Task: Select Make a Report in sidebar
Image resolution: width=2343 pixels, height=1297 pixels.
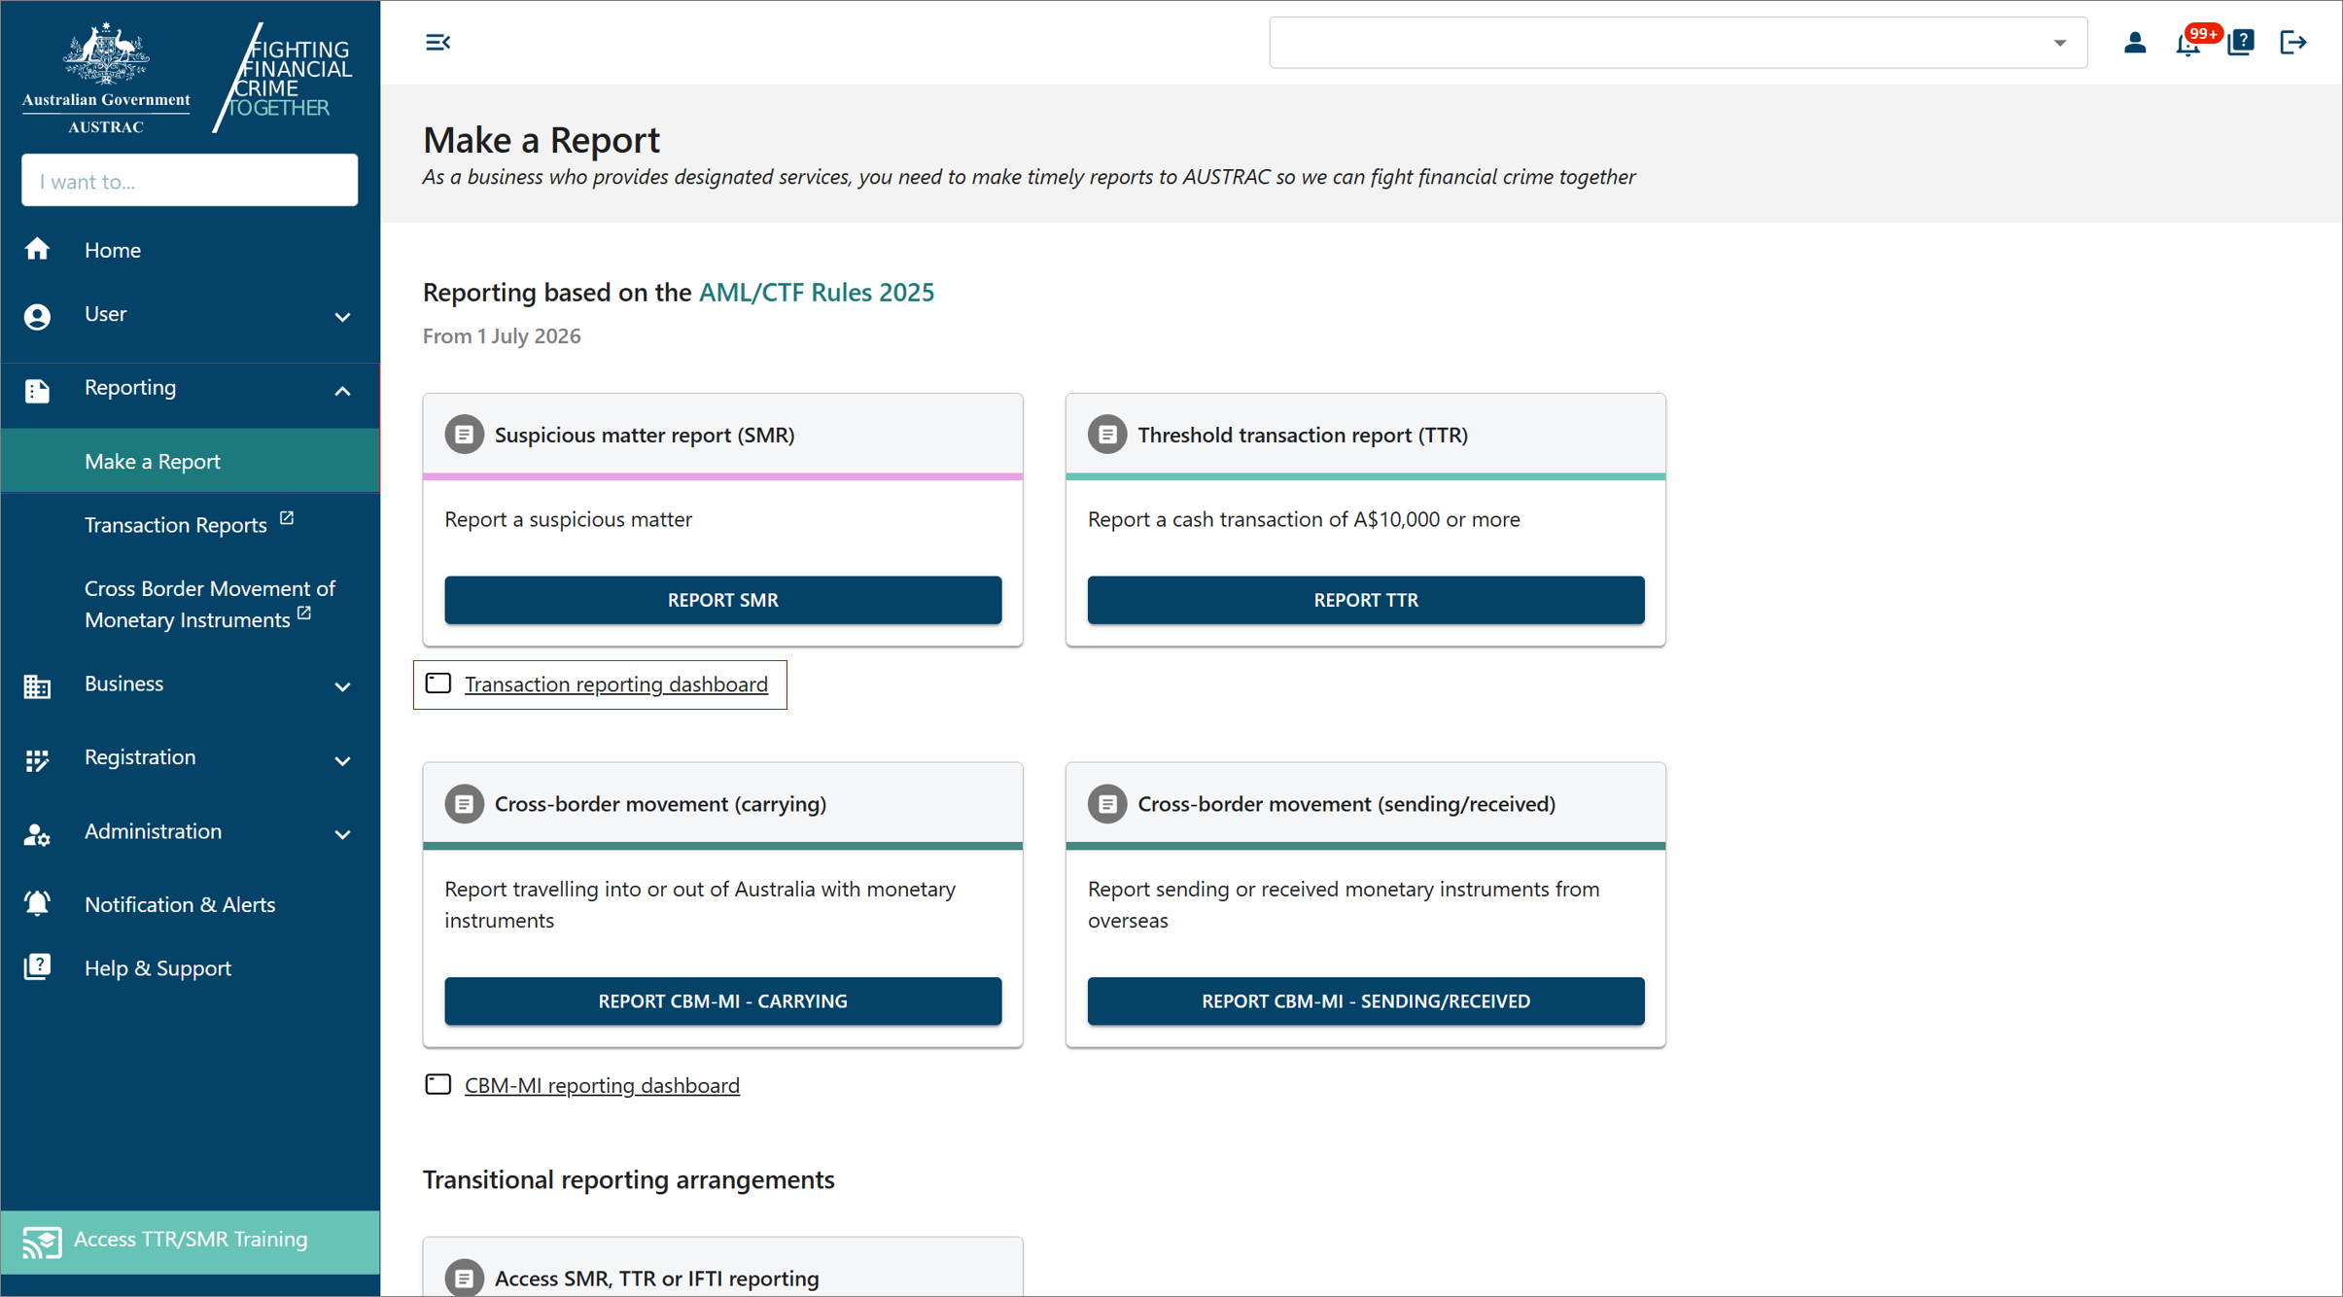Action: pyautogui.click(x=190, y=461)
